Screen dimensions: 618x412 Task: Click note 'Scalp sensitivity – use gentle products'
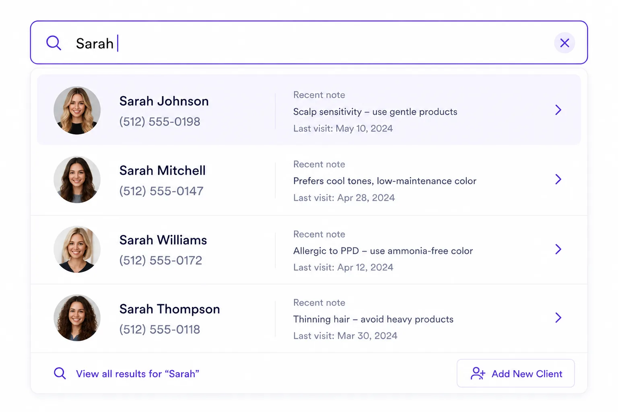pos(375,112)
